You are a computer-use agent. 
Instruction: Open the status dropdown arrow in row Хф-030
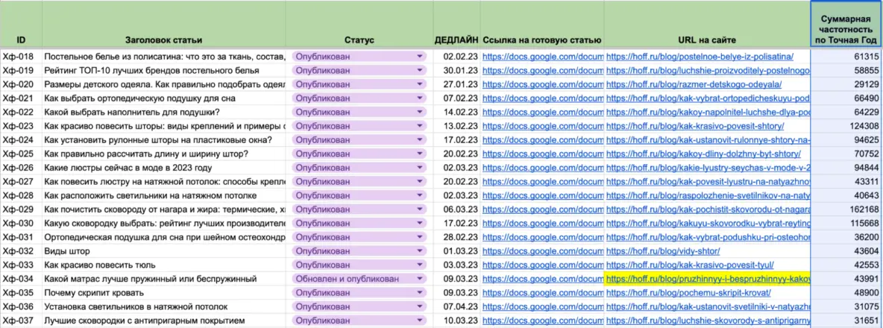tap(420, 223)
